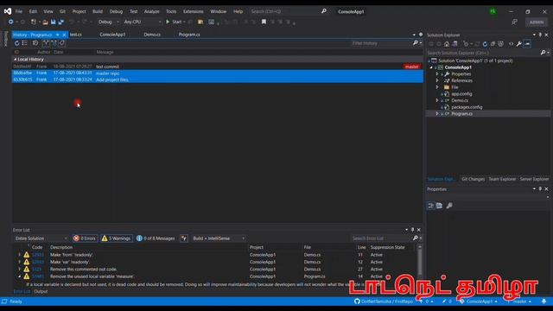Expand Demo.cs in Solution Explorer
The image size is (553, 311).
point(437,100)
